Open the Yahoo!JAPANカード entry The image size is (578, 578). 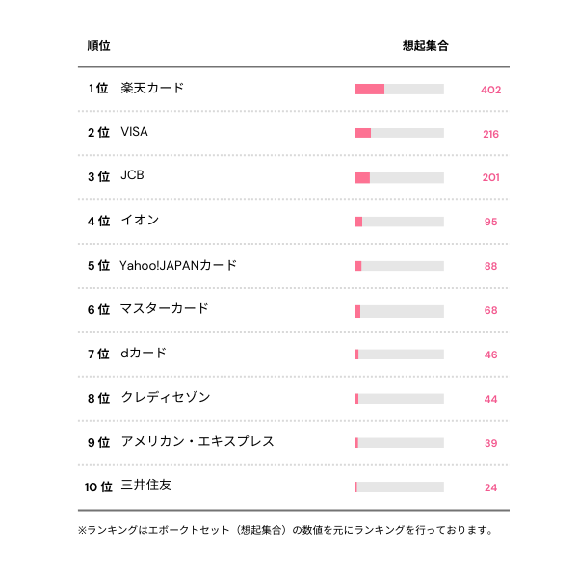(x=178, y=265)
